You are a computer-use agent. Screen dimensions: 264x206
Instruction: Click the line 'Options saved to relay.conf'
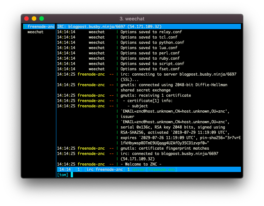(x=151, y=32)
